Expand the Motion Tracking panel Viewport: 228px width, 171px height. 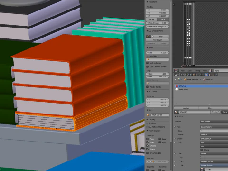tap(147, 127)
